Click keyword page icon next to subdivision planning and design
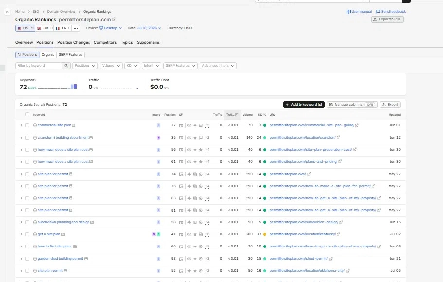The image size is (443, 282). tap(92, 222)
